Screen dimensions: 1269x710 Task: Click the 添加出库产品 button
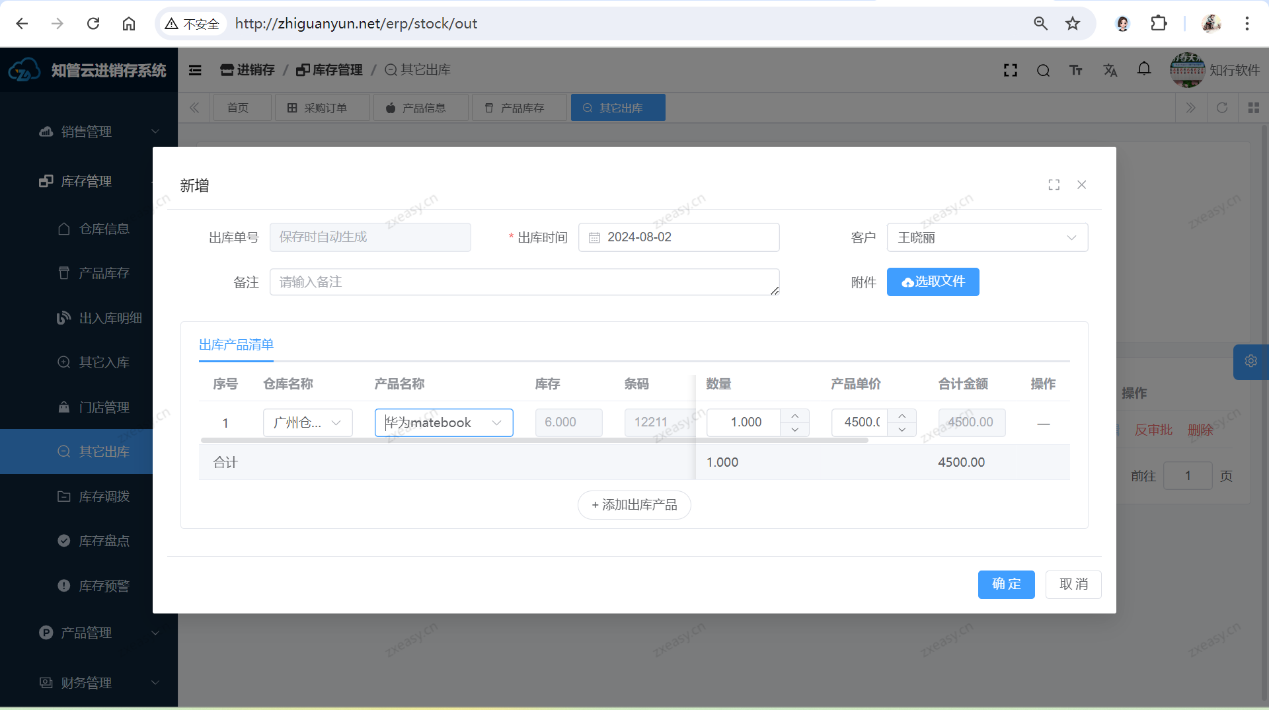coord(634,505)
